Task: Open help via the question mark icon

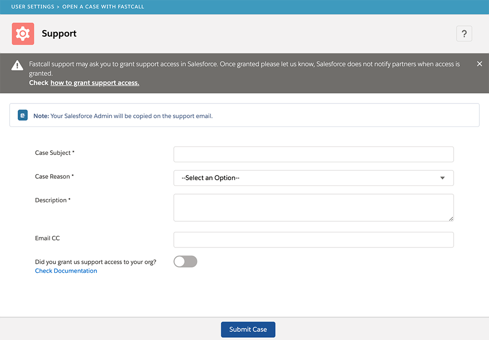Action: 464,33
